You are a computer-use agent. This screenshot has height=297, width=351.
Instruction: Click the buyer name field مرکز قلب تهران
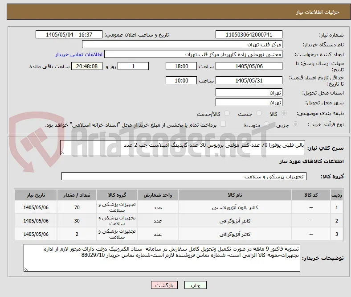(x=182, y=45)
